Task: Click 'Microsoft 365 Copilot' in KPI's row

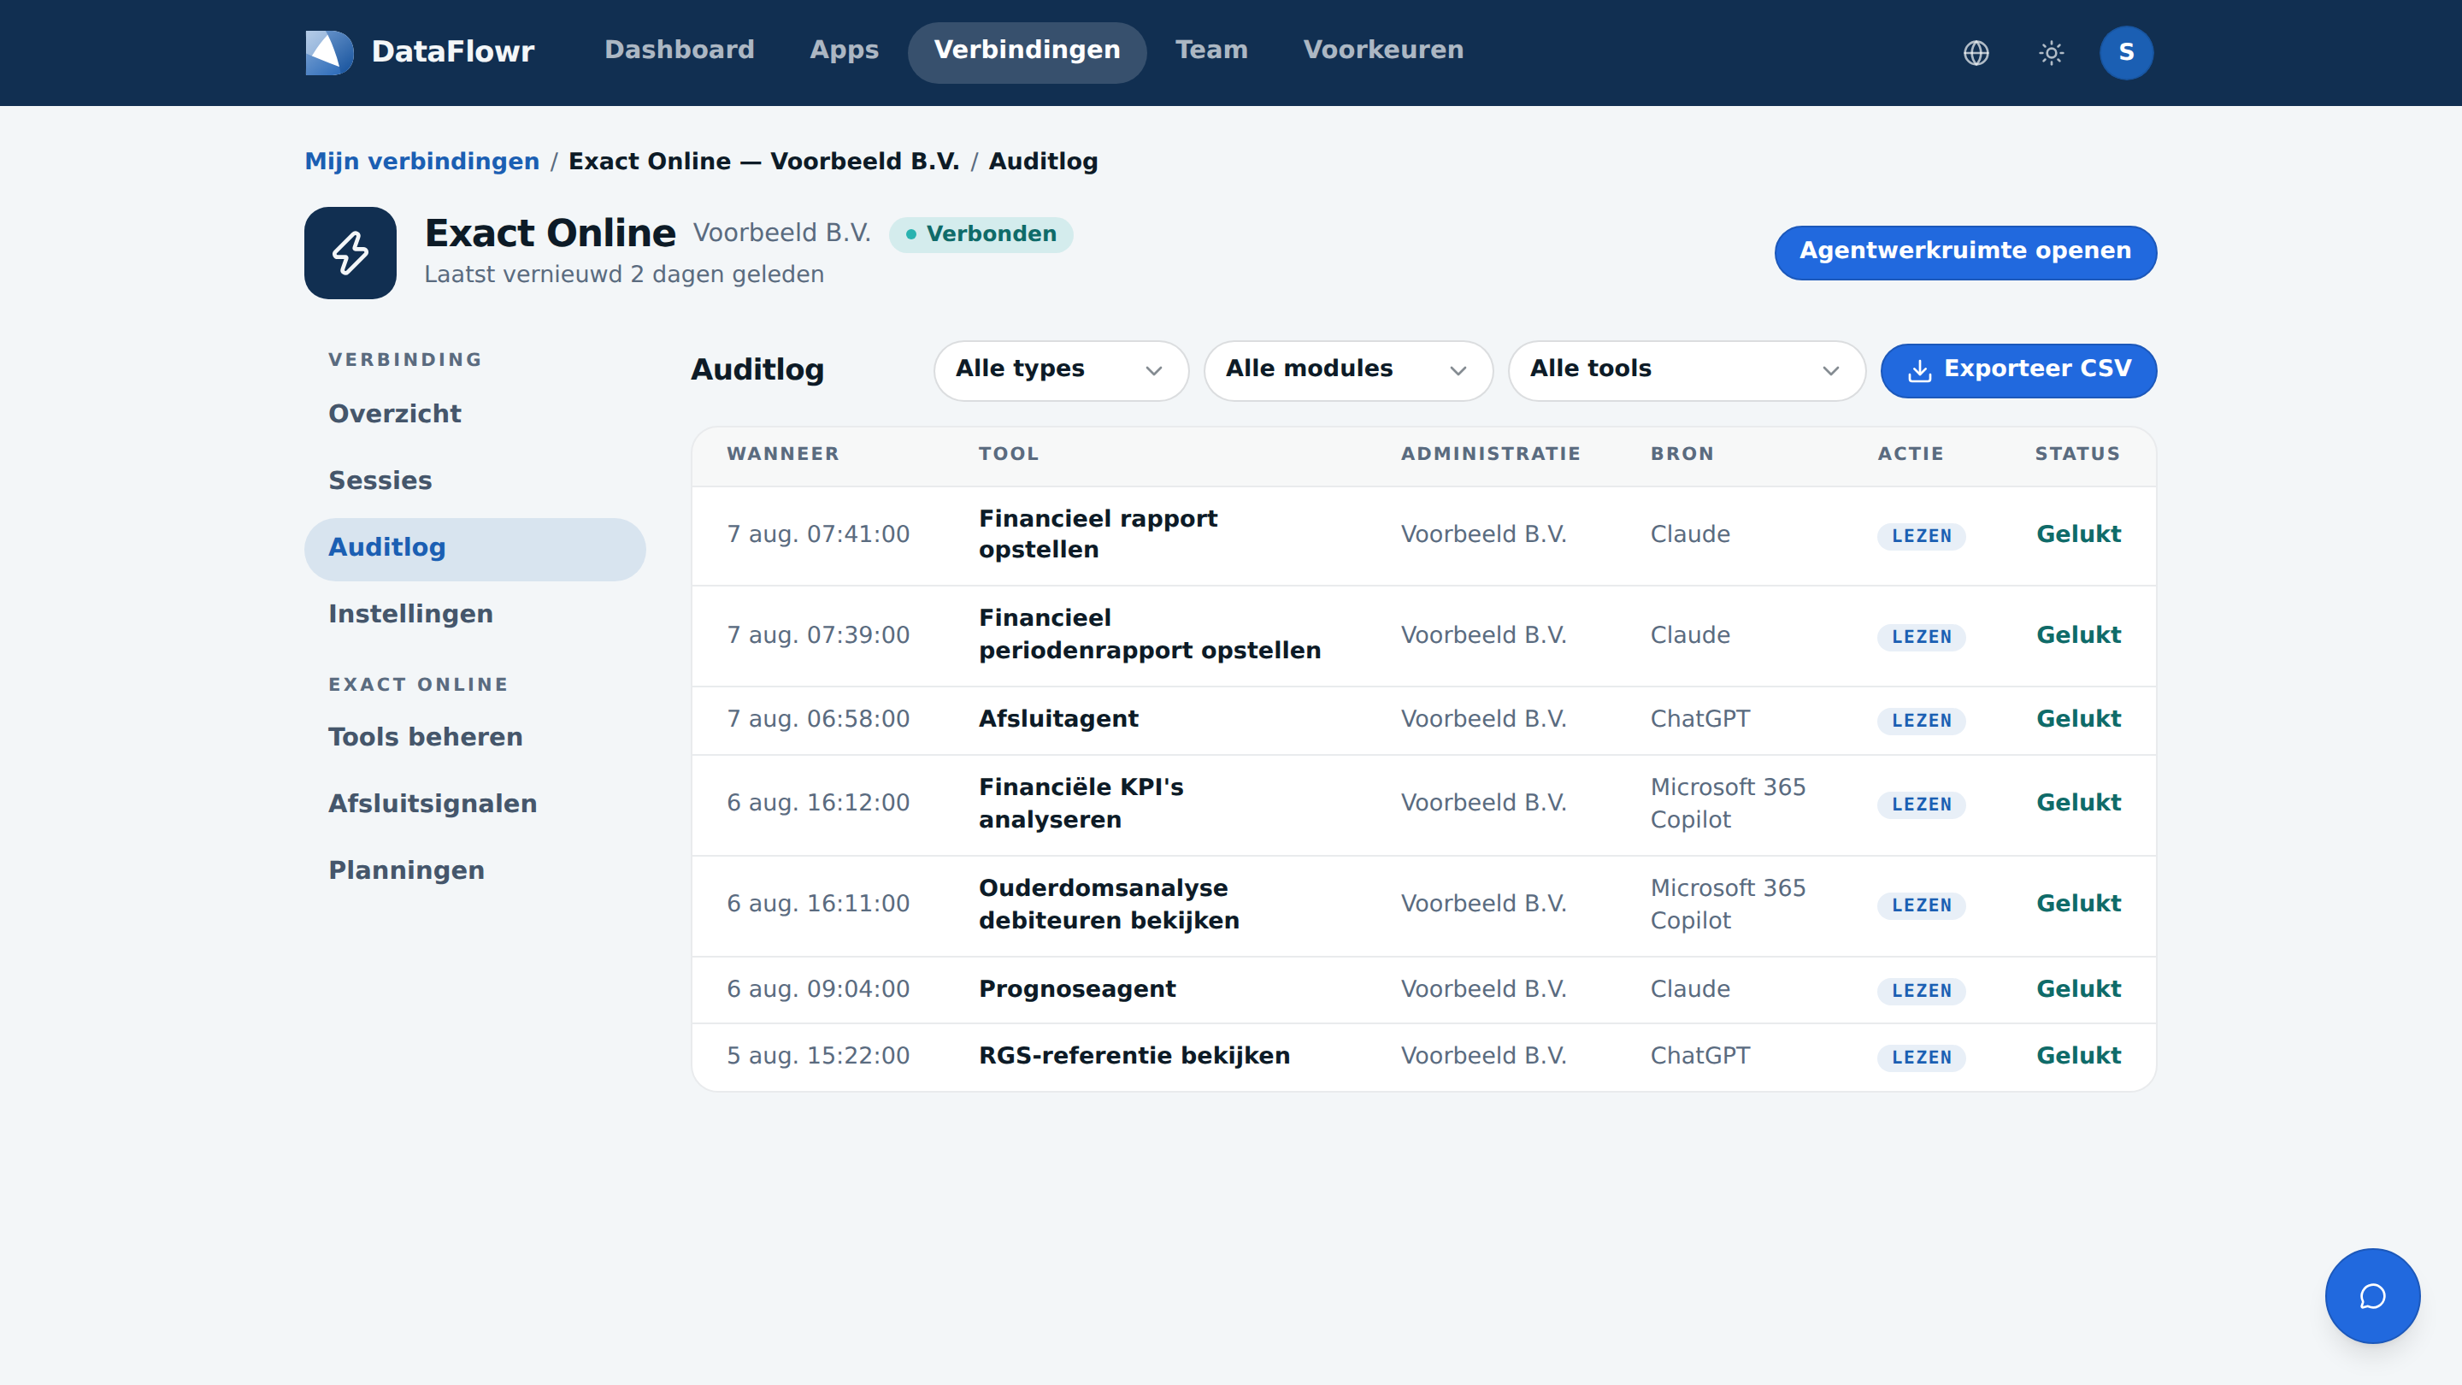Action: (x=1728, y=803)
